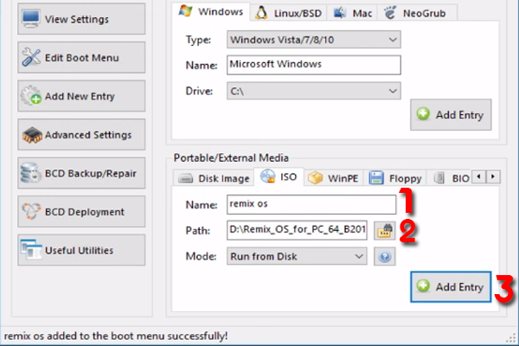Open the Mode dropdown Run from Disk
519x346 pixels.
(x=297, y=256)
